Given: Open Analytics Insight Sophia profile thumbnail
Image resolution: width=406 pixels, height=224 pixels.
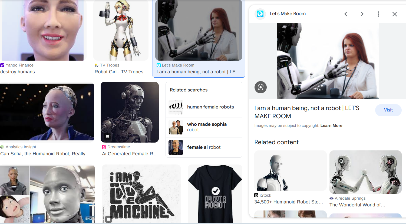Looking at the screenshot, I should point(47,112).
